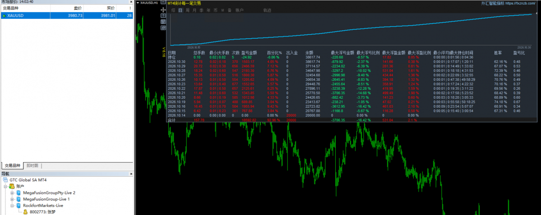Click the 买价 column header

tap(99, 8)
